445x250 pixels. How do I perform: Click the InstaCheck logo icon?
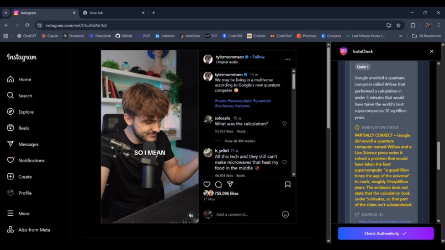(343, 51)
